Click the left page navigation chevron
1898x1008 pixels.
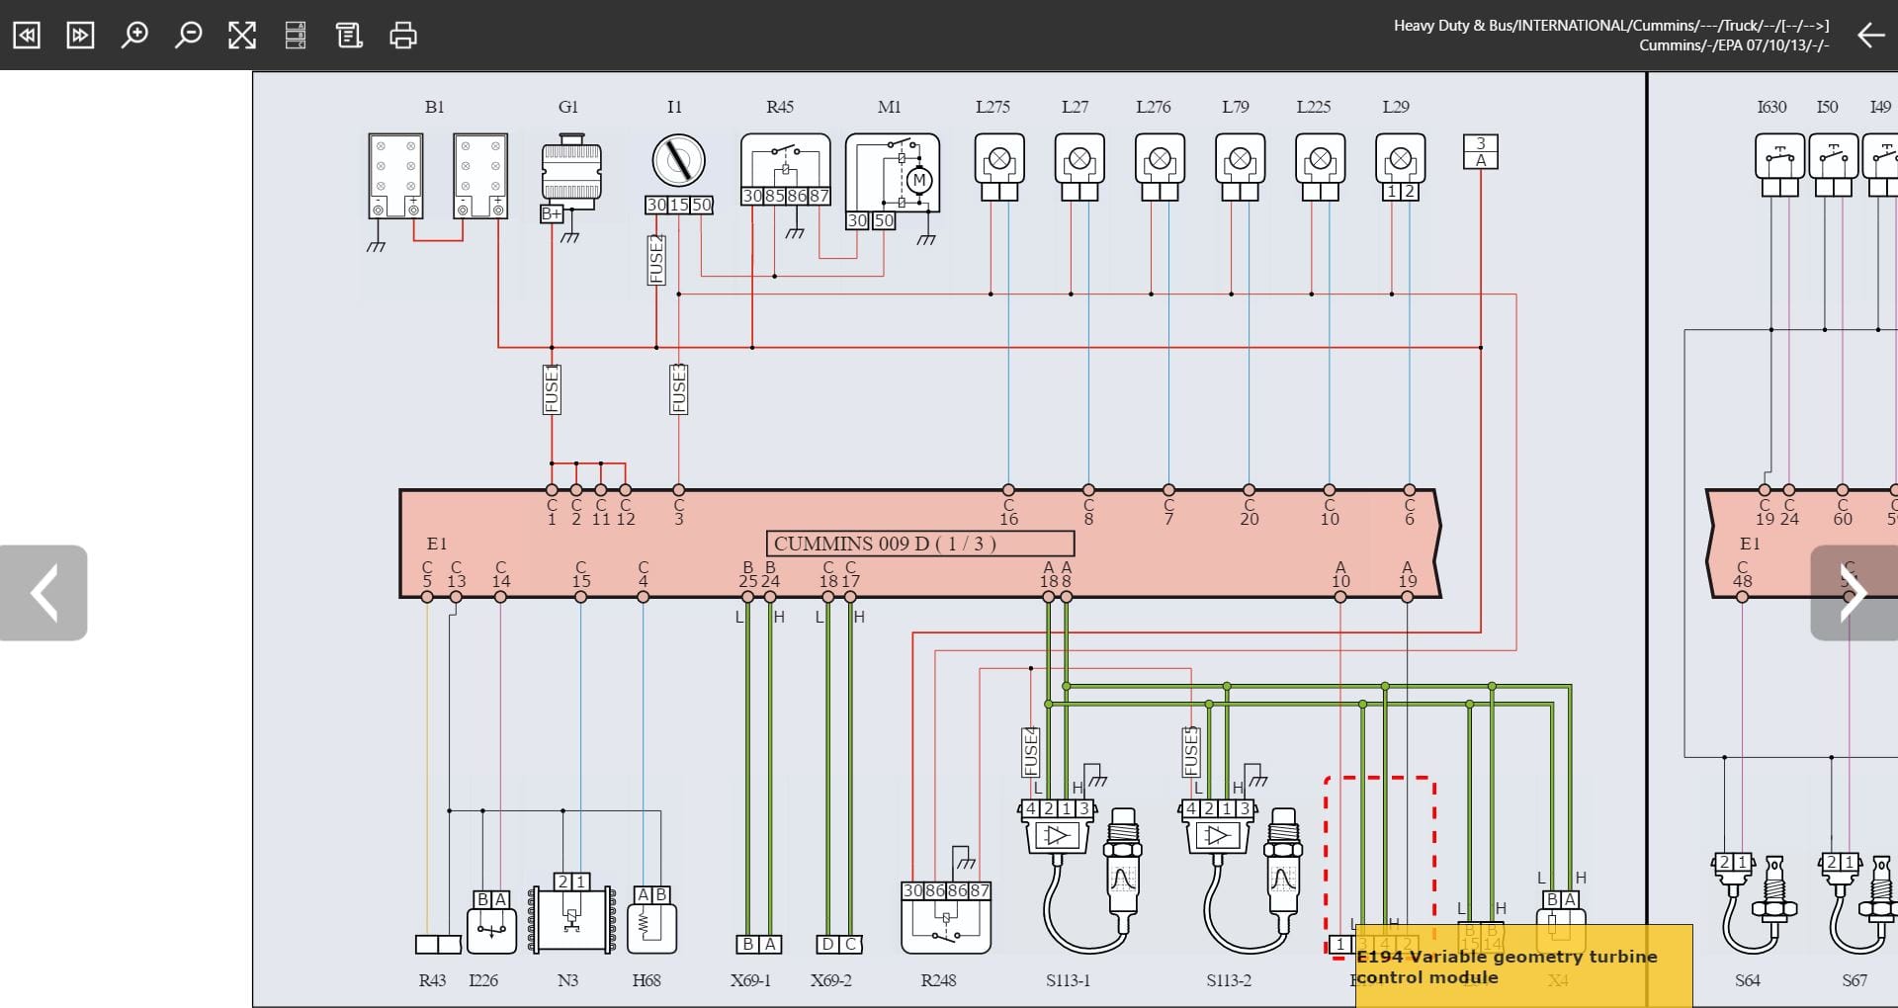point(43,592)
